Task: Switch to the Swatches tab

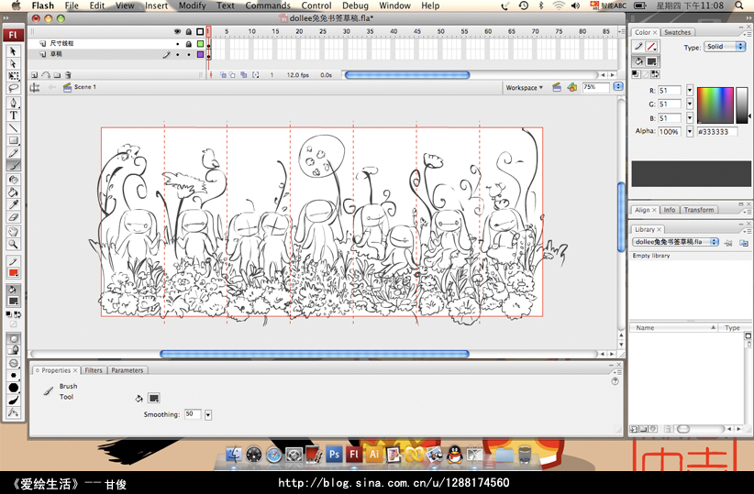Action: click(x=677, y=32)
